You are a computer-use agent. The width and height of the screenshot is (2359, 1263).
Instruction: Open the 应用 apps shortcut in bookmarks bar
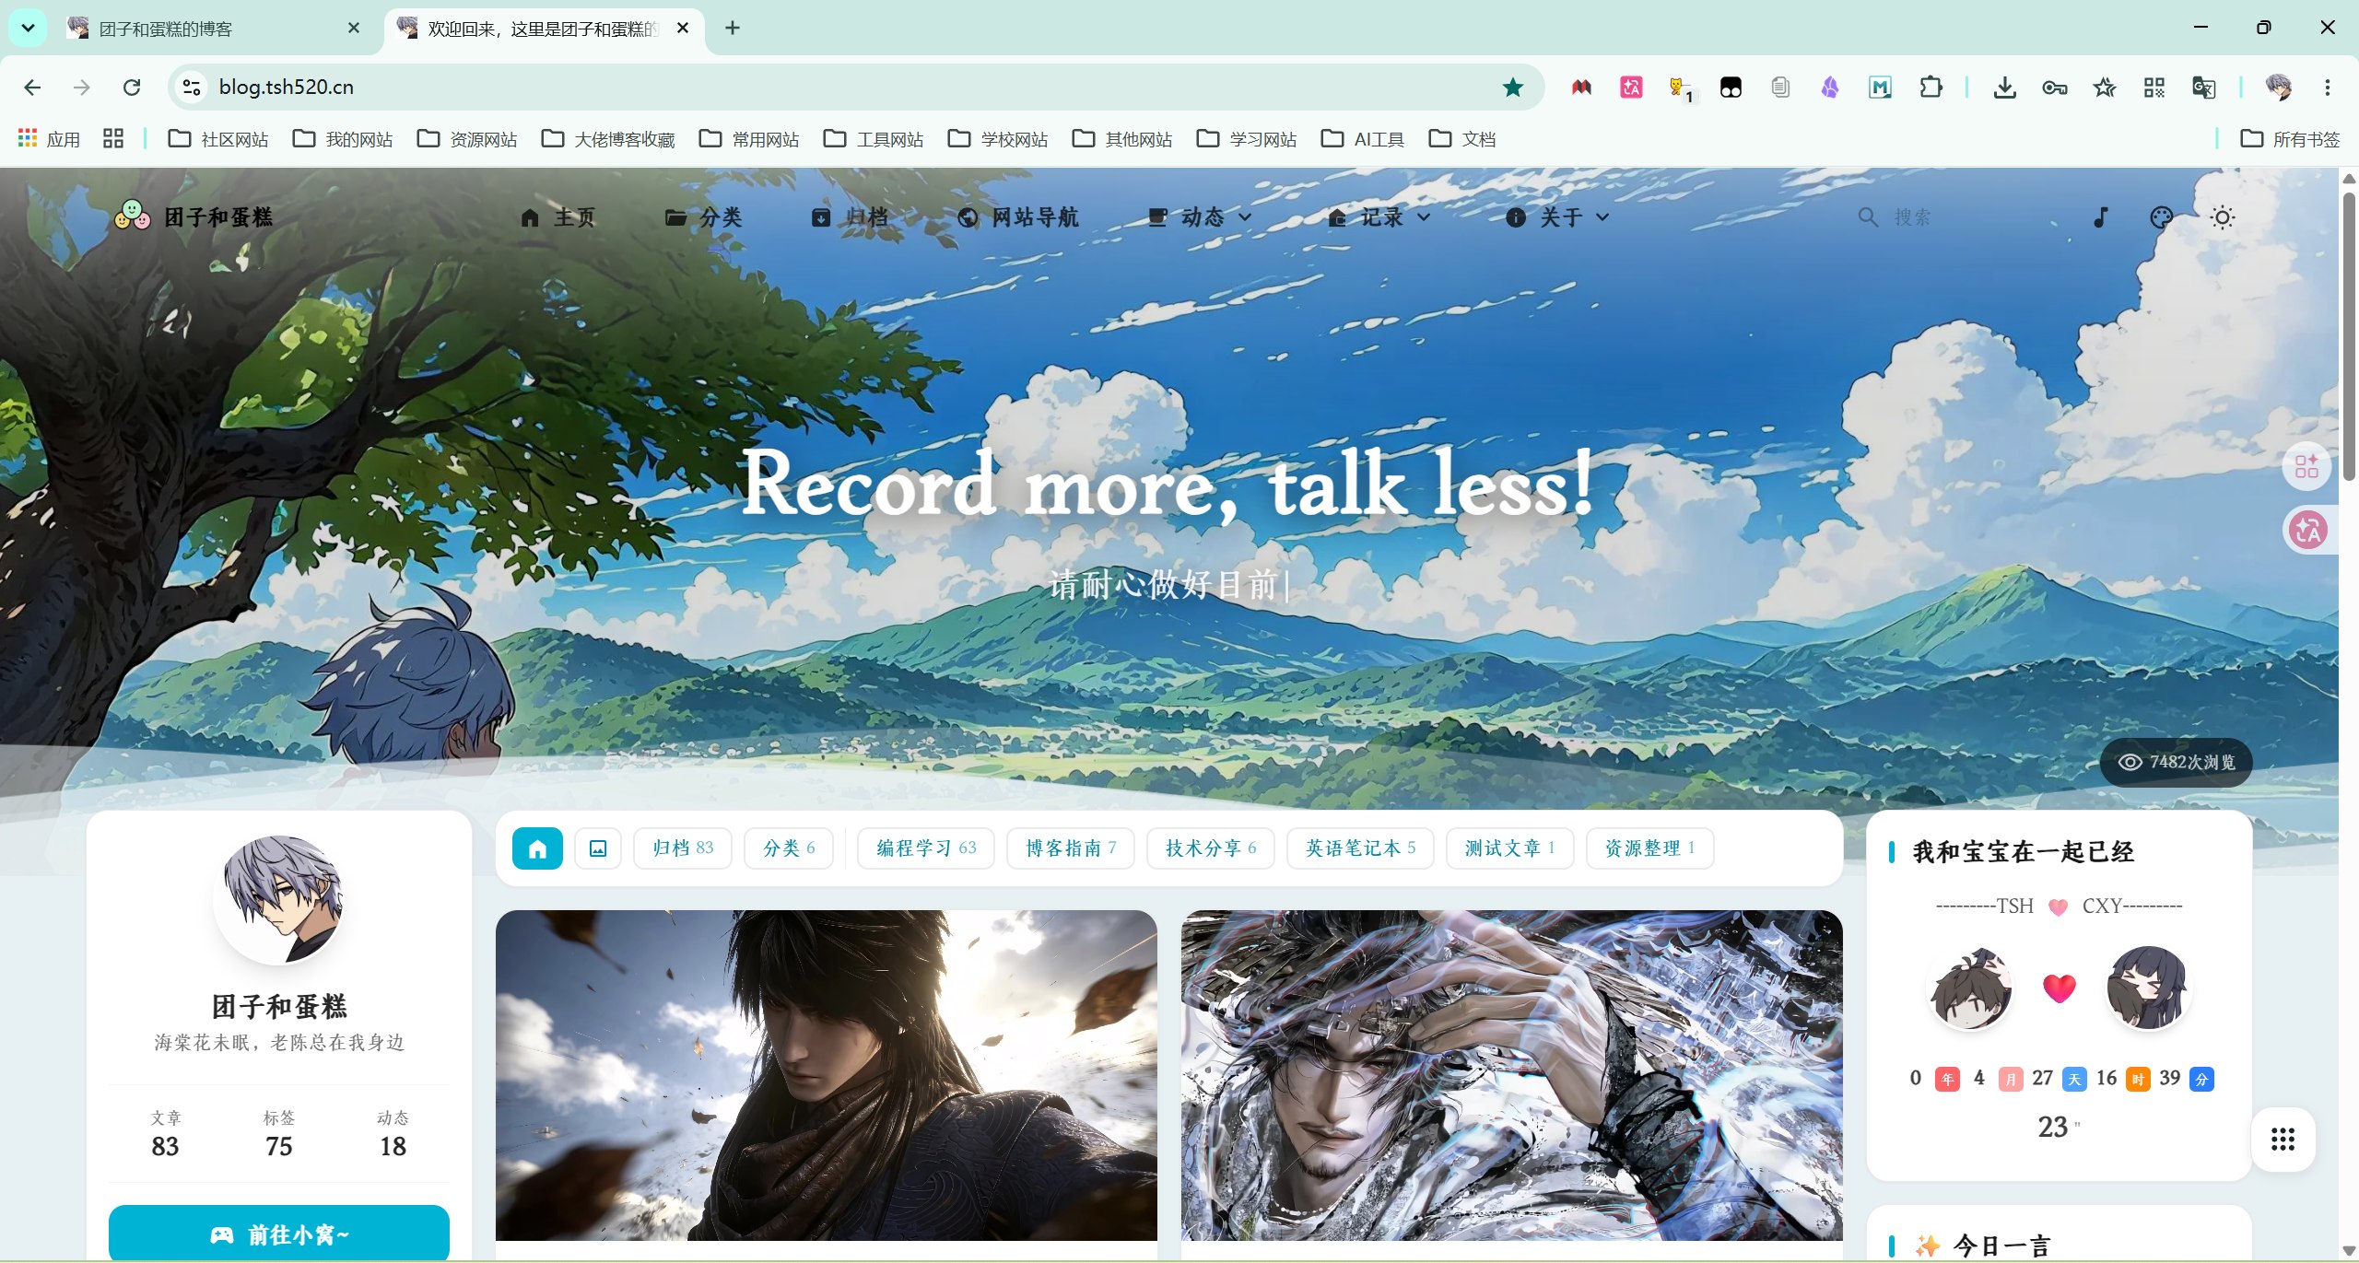[50, 139]
